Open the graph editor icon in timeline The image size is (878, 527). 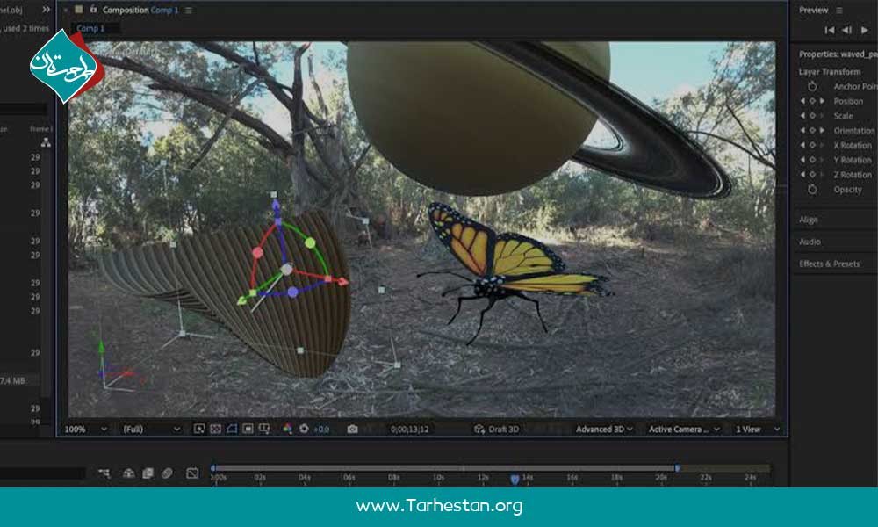192,473
